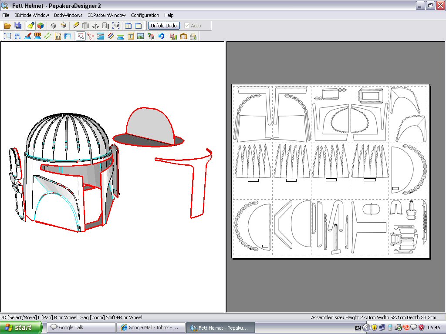Image resolution: width=446 pixels, height=334 pixels.
Task: Expand hidden system tray icons chevron
Action: click(x=366, y=328)
